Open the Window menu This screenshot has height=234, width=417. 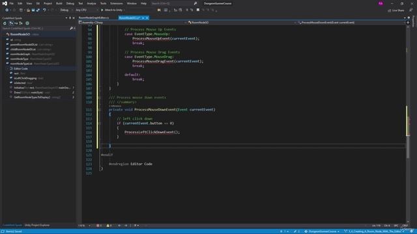pos(132,3)
